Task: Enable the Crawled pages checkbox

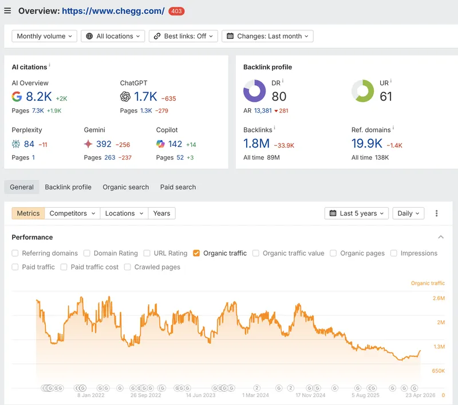Action: point(127,267)
